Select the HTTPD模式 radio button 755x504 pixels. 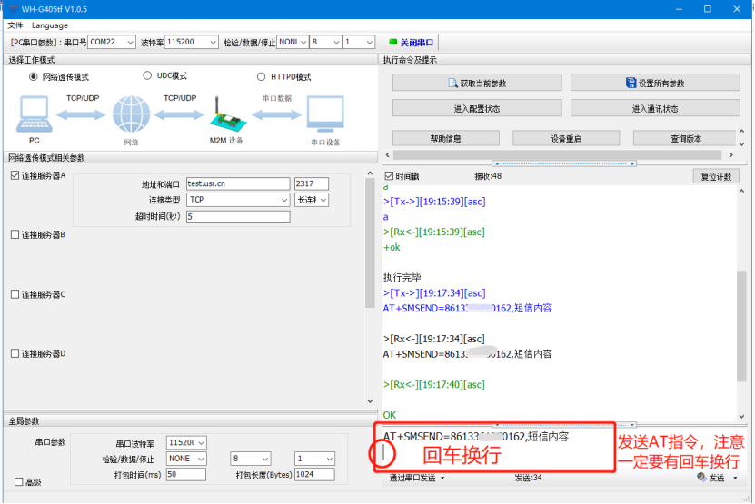[x=262, y=77]
